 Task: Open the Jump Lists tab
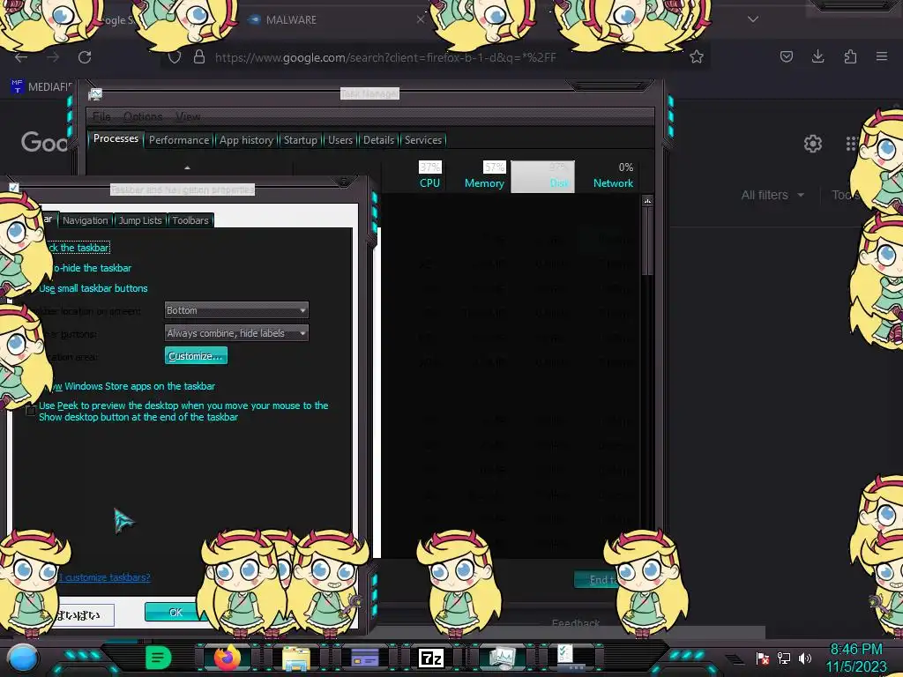tap(140, 220)
